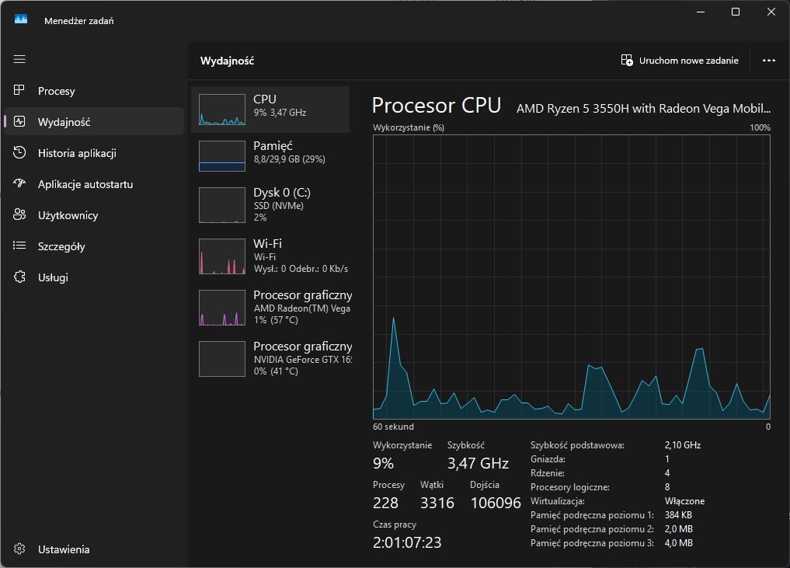
Task: Switch to Szczegóły page
Action: coord(61,246)
